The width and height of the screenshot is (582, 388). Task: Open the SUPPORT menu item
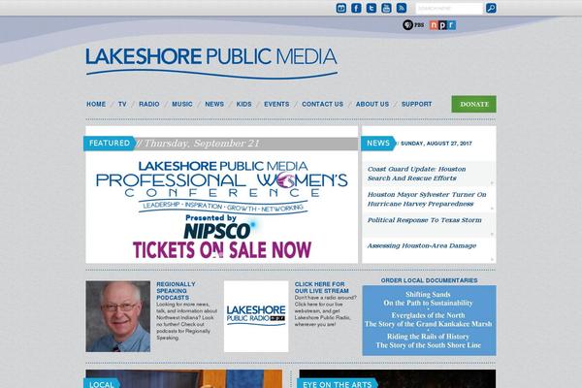pos(416,105)
